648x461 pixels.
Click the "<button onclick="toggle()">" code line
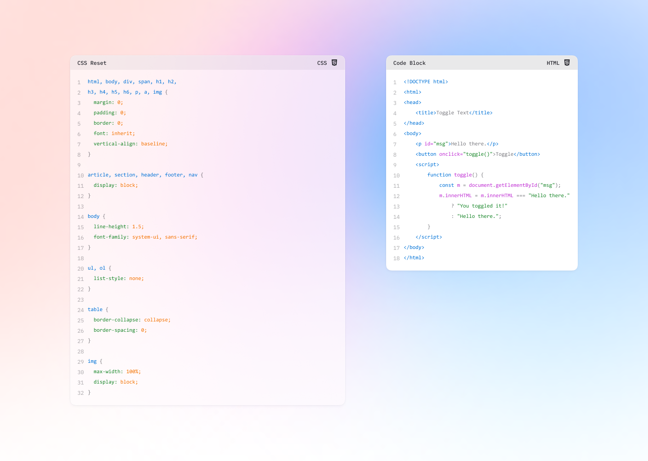pyautogui.click(x=478, y=154)
